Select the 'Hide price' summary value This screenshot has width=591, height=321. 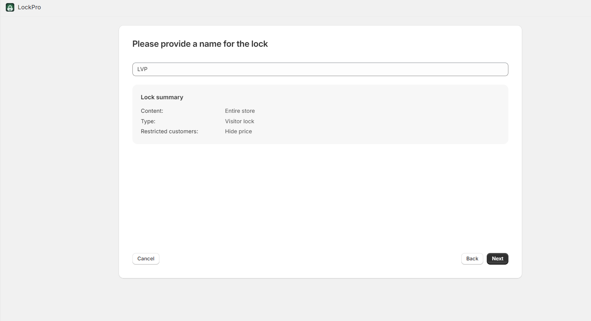238,131
